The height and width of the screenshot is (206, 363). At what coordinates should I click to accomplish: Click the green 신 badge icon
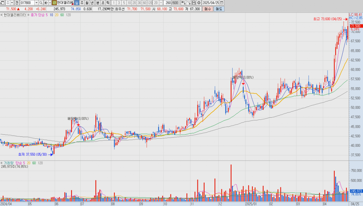tap(54, 3)
